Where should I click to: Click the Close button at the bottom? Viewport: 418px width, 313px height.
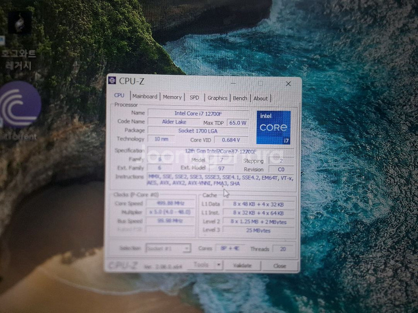[x=280, y=266]
